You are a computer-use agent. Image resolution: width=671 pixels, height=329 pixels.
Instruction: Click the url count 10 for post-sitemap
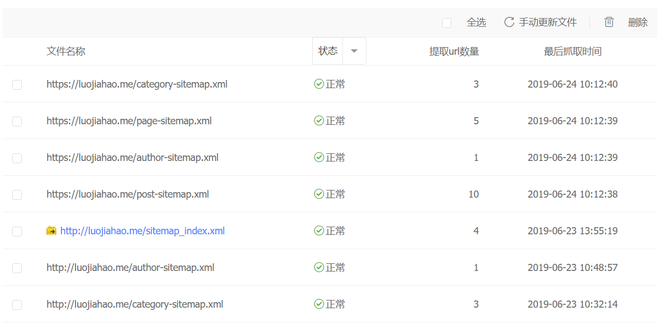(x=473, y=194)
